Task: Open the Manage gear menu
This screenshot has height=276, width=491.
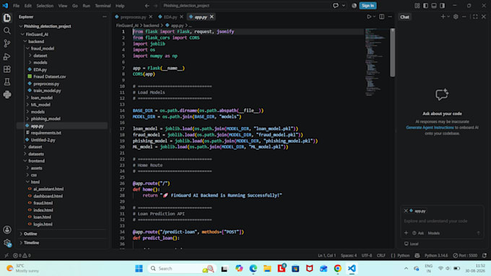Action: (7, 243)
